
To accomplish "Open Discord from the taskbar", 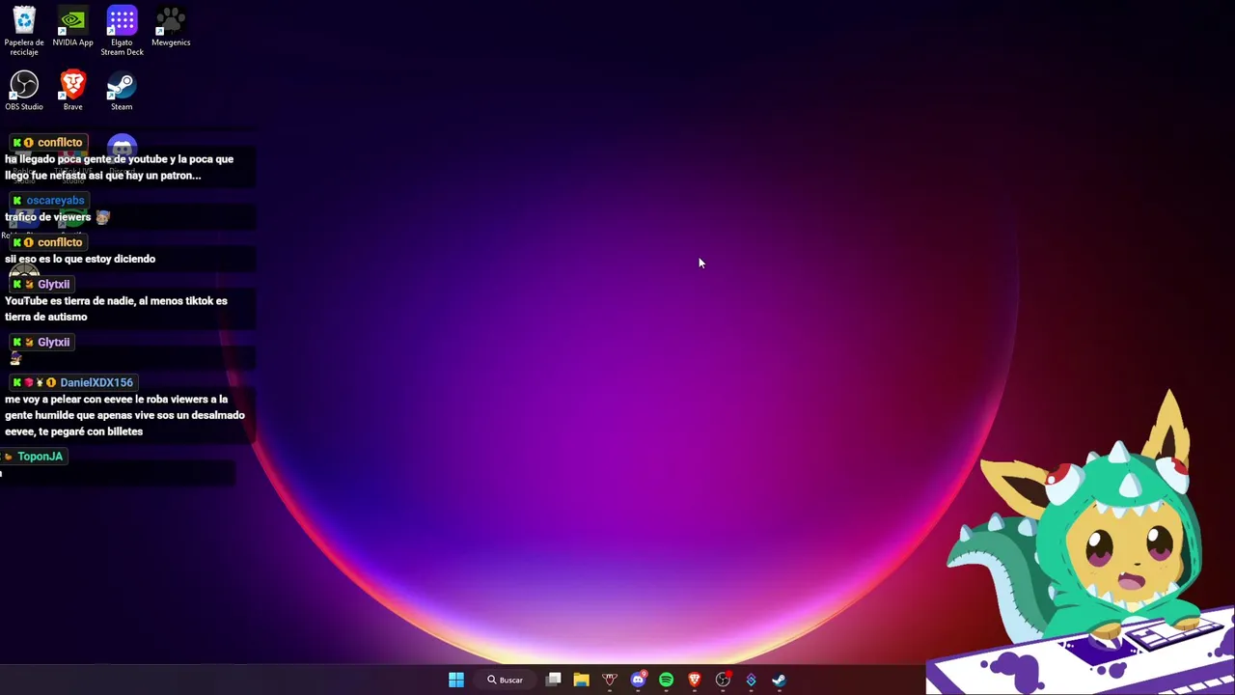I will tap(638, 680).
